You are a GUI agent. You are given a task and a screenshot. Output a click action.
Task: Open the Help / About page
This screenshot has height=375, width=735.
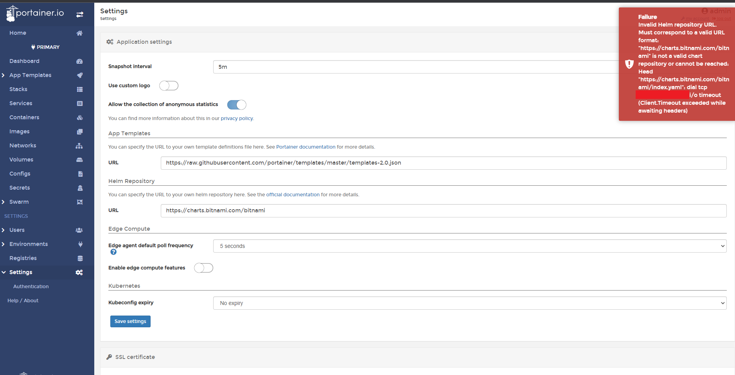(23, 300)
